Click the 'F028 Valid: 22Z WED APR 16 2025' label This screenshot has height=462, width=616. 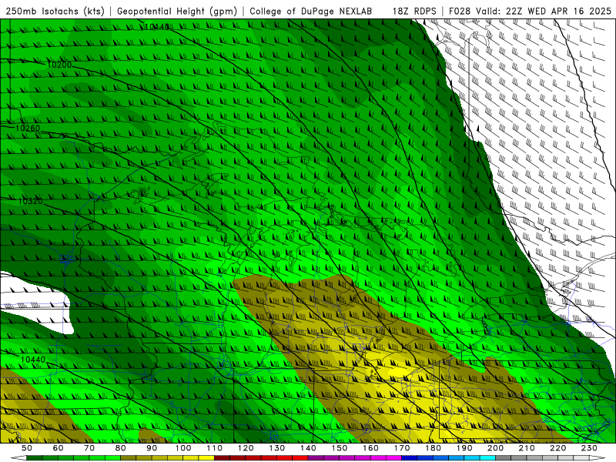pyautogui.click(x=530, y=11)
